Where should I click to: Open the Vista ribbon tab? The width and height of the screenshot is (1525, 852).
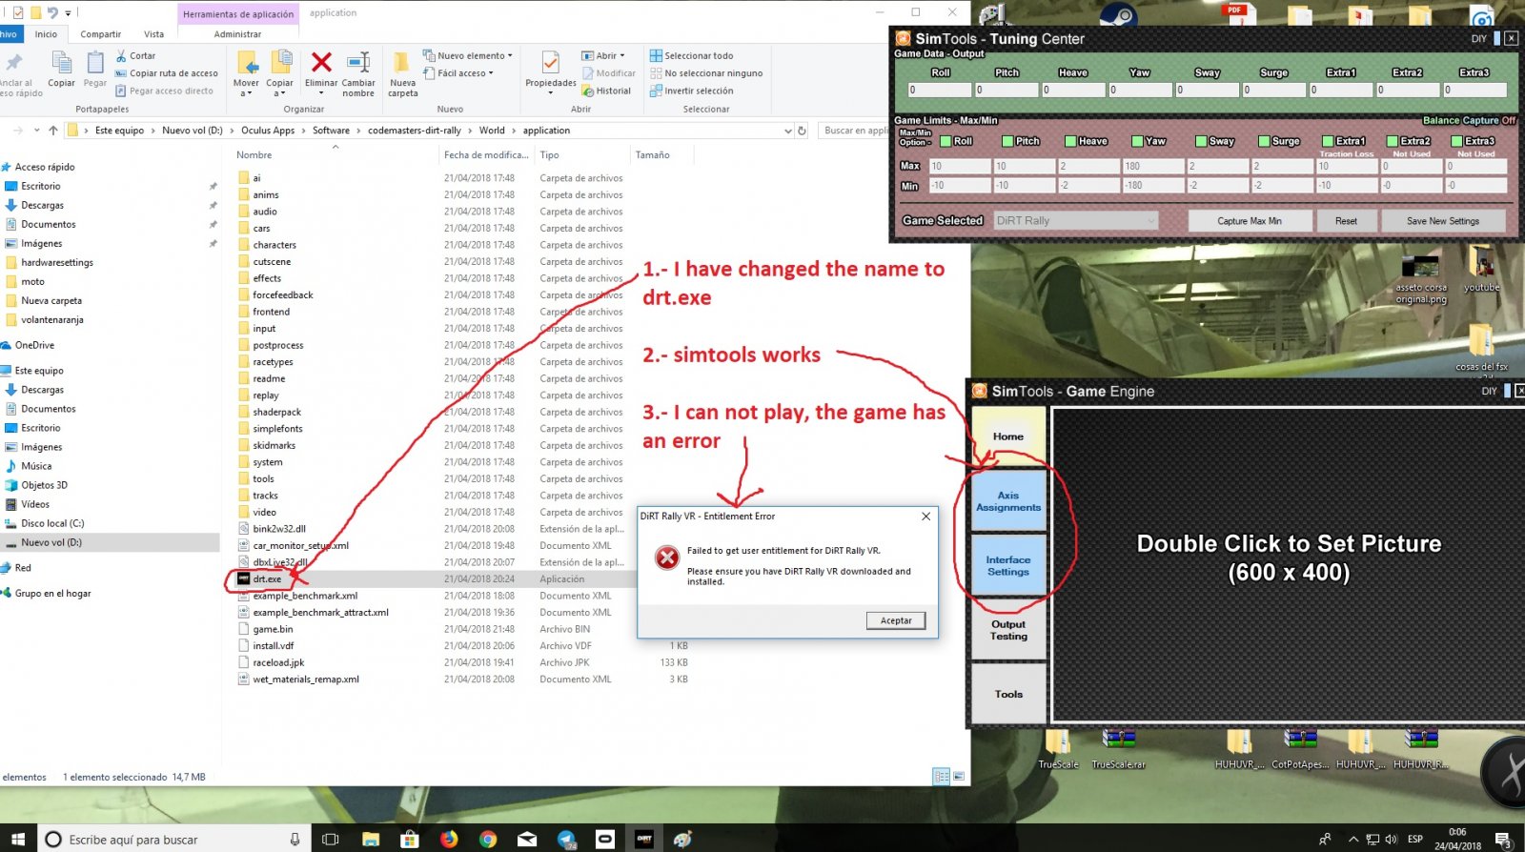pyautogui.click(x=153, y=34)
